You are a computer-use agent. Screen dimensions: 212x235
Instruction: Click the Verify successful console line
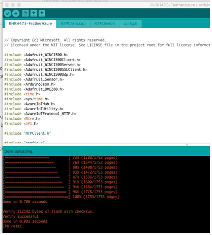point(20,216)
